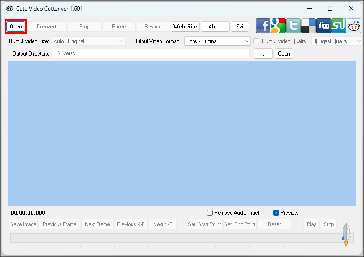Click the StumbleUpon share icon

click(x=338, y=26)
